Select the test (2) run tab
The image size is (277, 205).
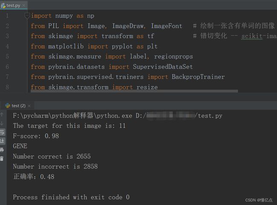[x=18, y=105]
